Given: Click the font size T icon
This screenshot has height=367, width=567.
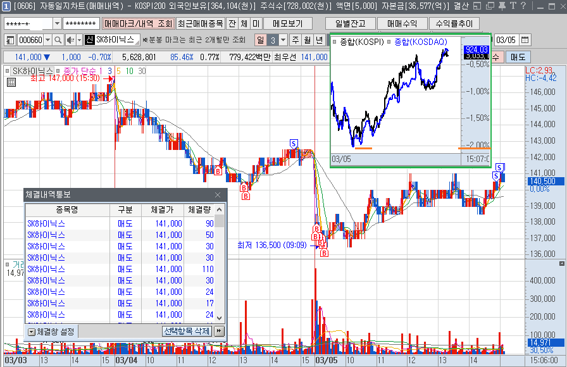Looking at the screenshot, I should point(513,6).
